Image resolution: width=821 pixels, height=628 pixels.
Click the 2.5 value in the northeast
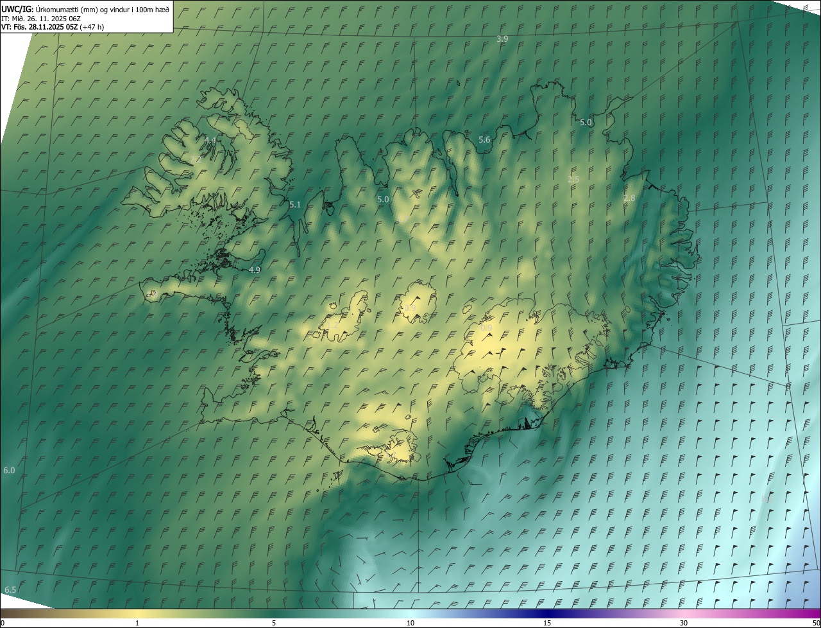[573, 180]
